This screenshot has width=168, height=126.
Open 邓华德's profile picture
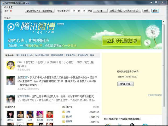point(50,114)
